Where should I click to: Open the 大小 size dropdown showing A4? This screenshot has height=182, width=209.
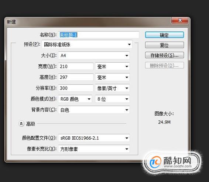coord(94,55)
